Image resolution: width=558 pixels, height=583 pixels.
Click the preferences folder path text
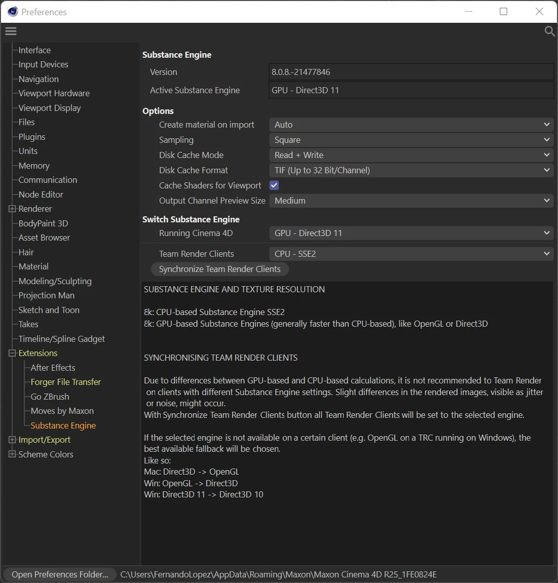coord(278,574)
